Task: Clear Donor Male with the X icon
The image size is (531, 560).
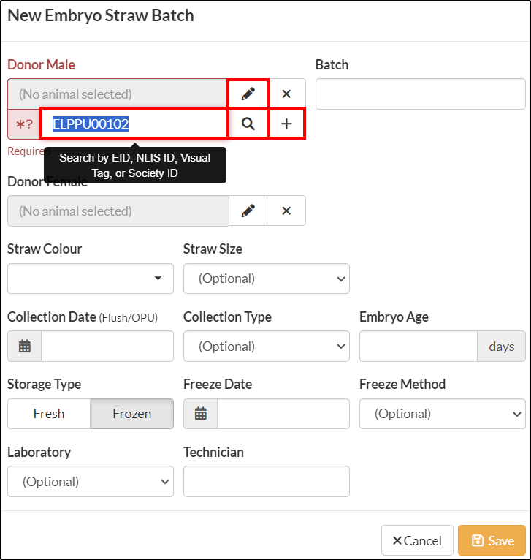Action: point(286,94)
